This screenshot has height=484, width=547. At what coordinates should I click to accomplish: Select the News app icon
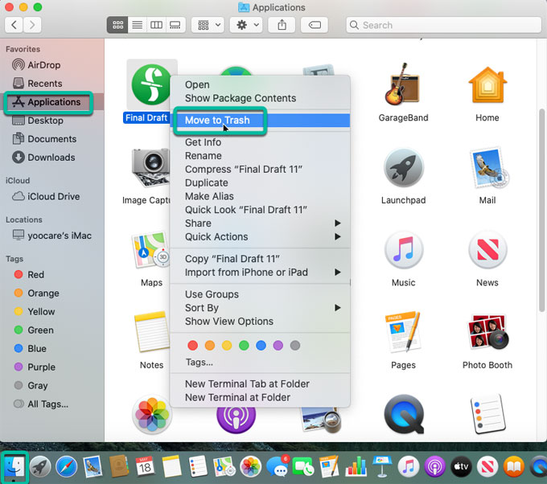coord(487,250)
